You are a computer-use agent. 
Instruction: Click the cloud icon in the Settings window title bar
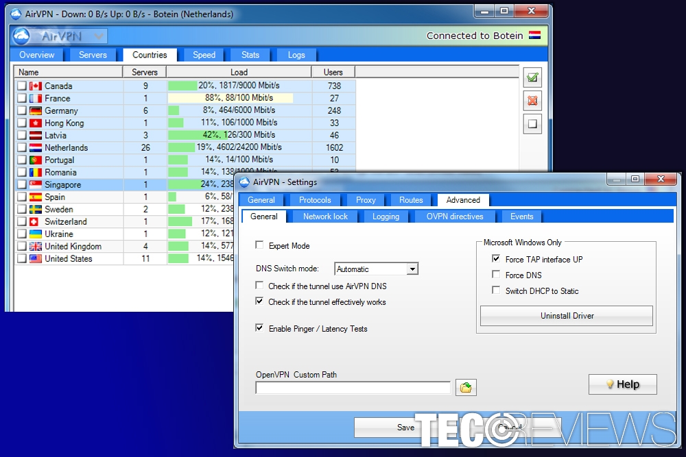(x=245, y=182)
